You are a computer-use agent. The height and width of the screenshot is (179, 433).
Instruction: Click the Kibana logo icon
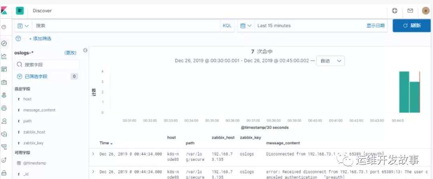point(4,11)
